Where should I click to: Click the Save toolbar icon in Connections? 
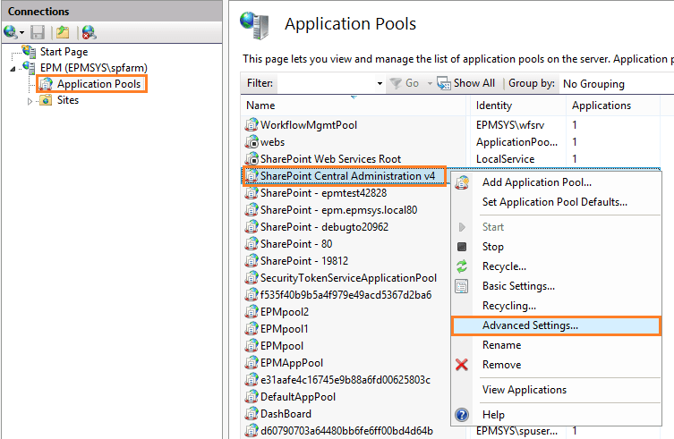(x=38, y=33)
